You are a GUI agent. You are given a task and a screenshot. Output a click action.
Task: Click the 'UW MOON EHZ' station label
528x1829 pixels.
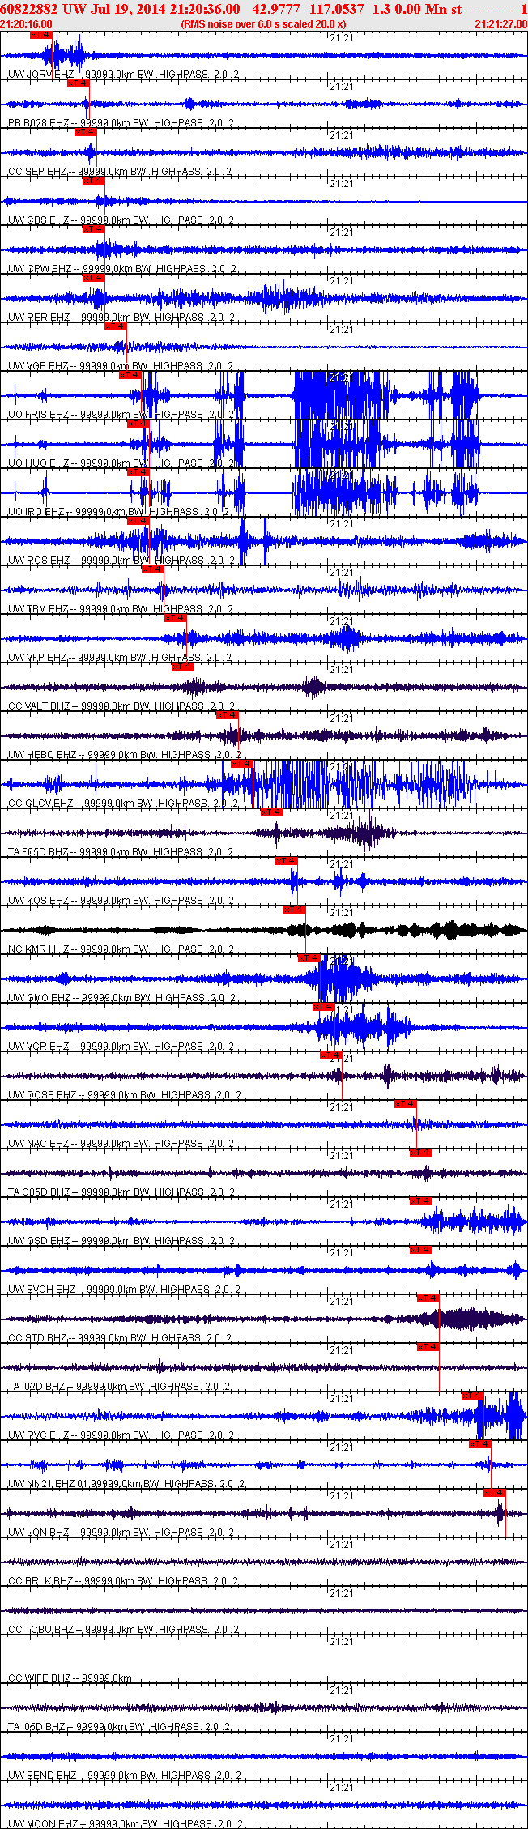point(43,1824)
